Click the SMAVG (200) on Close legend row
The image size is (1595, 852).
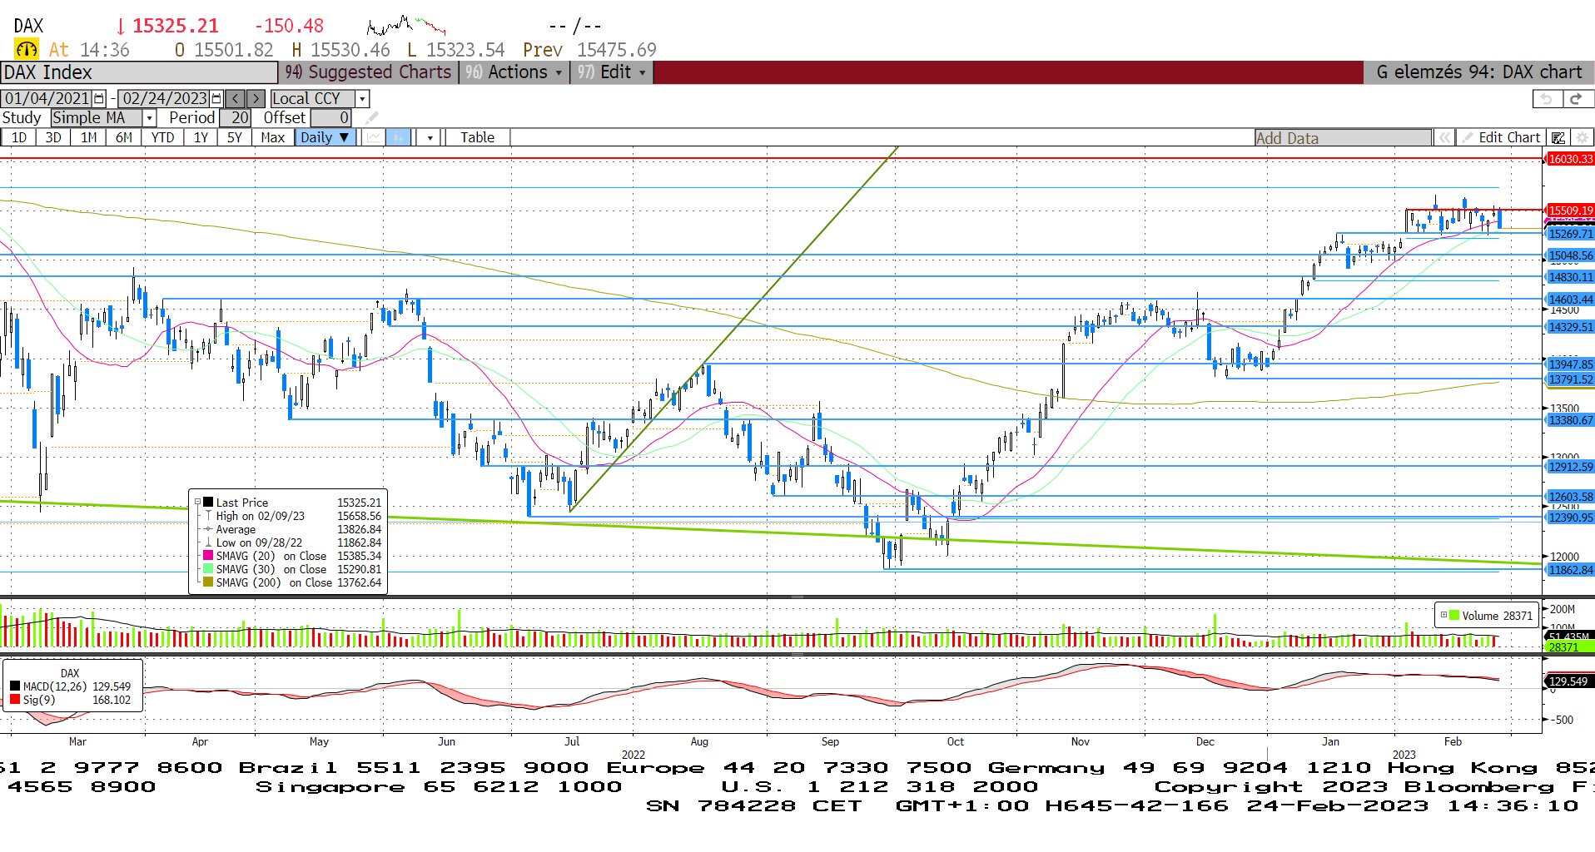291,582
